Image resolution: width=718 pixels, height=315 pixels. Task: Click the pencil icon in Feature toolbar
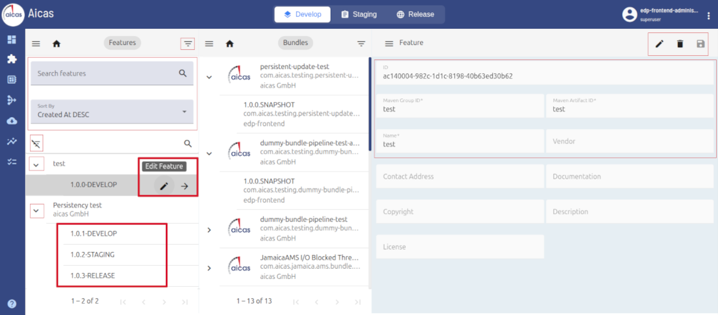[x=659, y=44]
